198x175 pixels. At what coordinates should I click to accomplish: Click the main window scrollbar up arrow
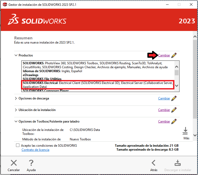click(195, 37)
